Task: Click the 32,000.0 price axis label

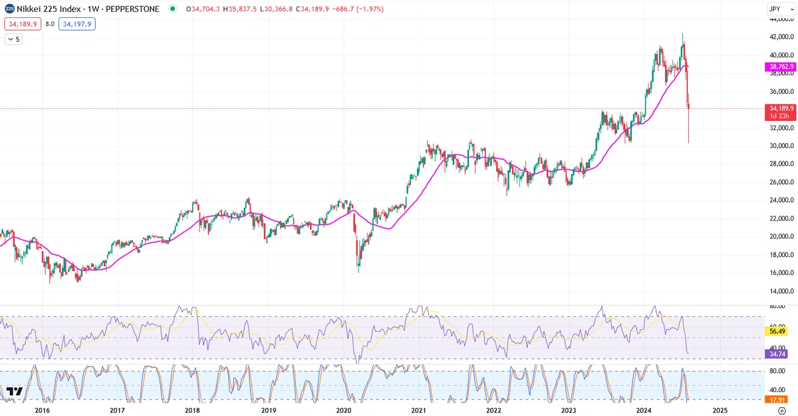Action: (x=782, y=128)
